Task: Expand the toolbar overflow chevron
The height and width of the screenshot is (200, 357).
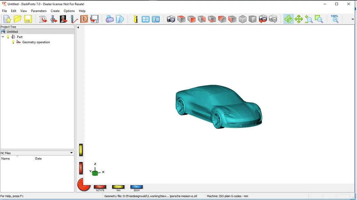Action: (x=352, y=19)
